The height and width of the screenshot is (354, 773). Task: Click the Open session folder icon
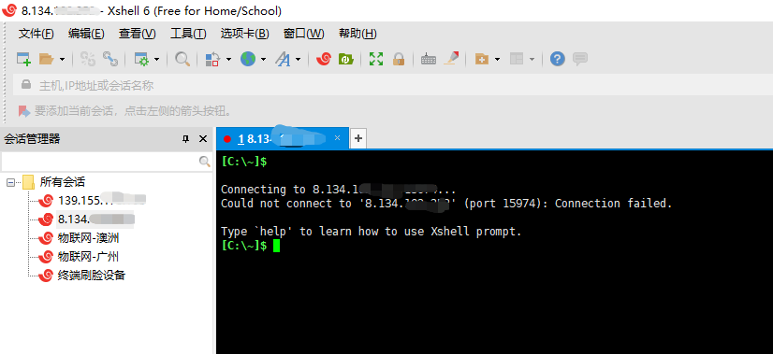pos(47,60)
